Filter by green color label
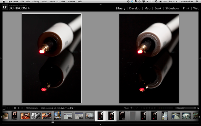 point(164,108)
